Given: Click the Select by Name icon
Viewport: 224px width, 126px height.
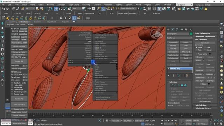Looking at the screenshot, I should click(42, 9).
